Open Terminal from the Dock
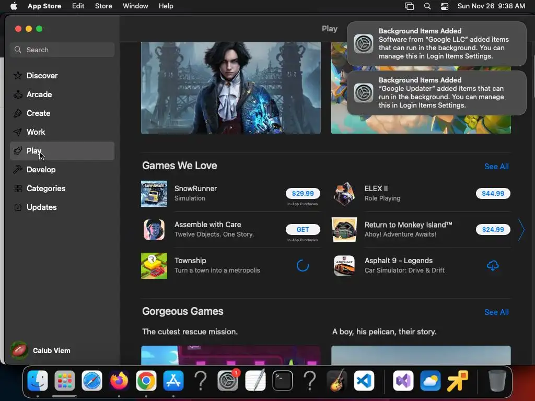Viewport: 535px width, 401px height. [x=283, y=381]
